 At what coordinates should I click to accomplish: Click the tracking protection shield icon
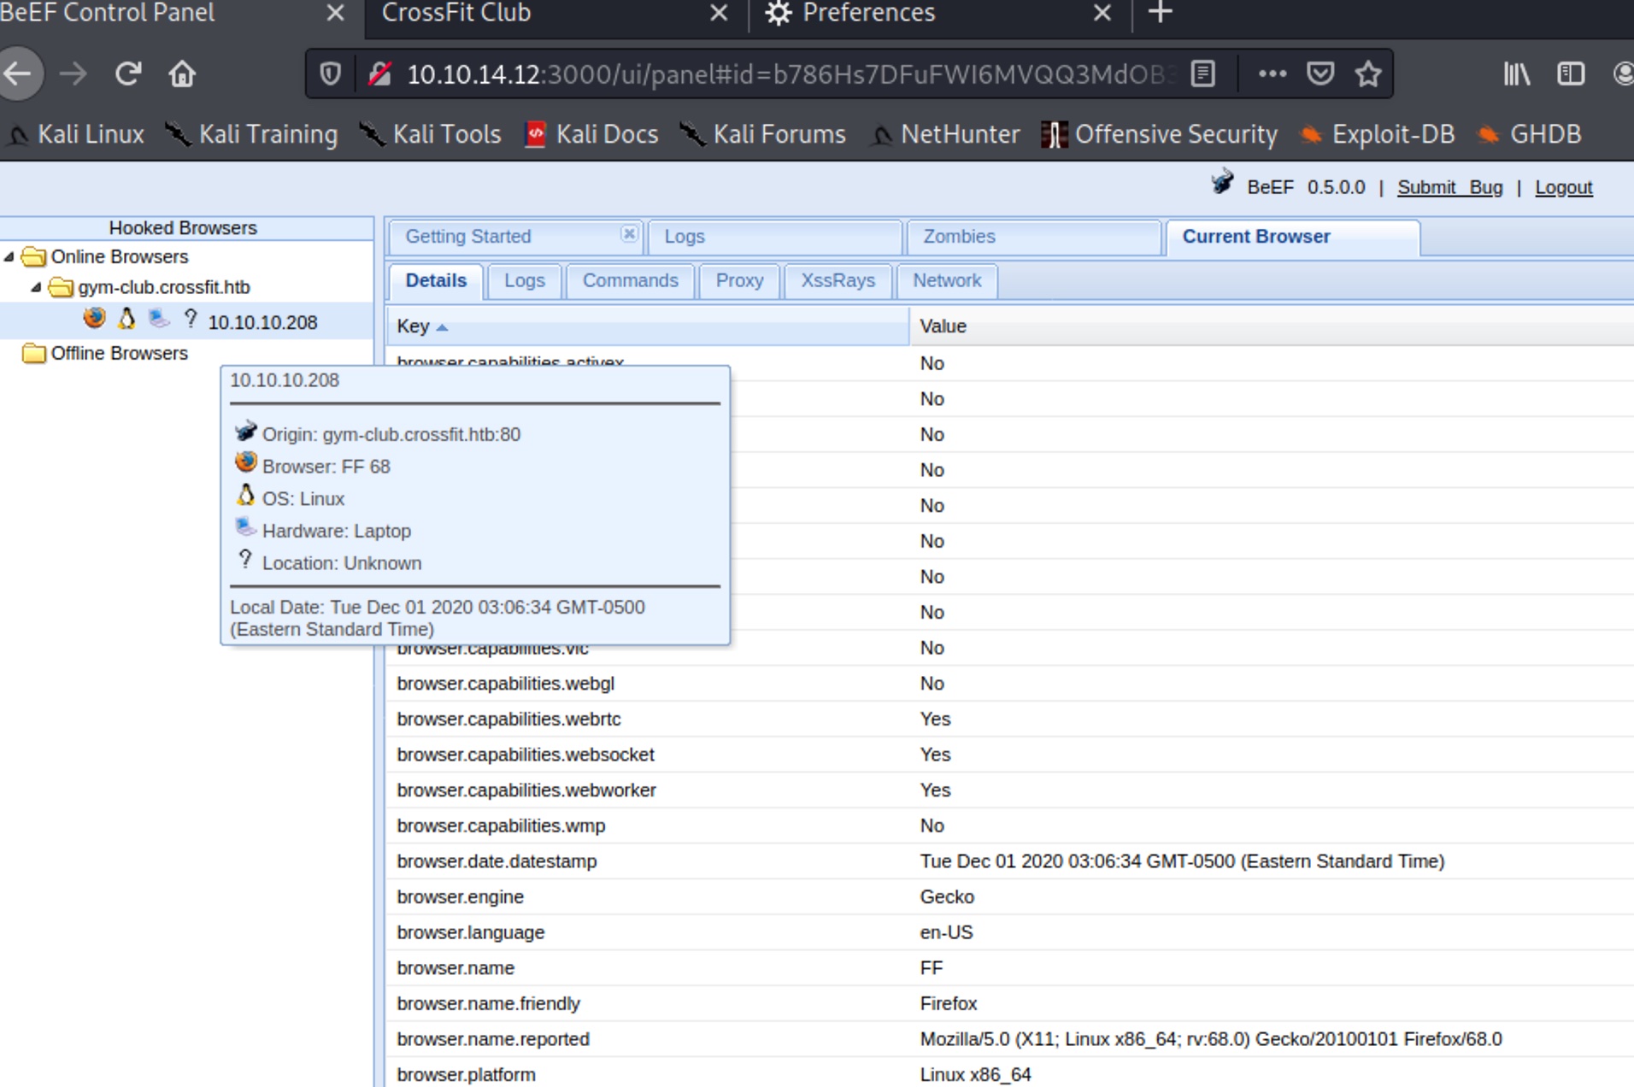point(331,74)
